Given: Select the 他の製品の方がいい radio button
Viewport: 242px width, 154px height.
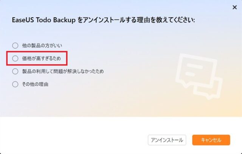Looking at the screenshot, I should coord(15,45).
